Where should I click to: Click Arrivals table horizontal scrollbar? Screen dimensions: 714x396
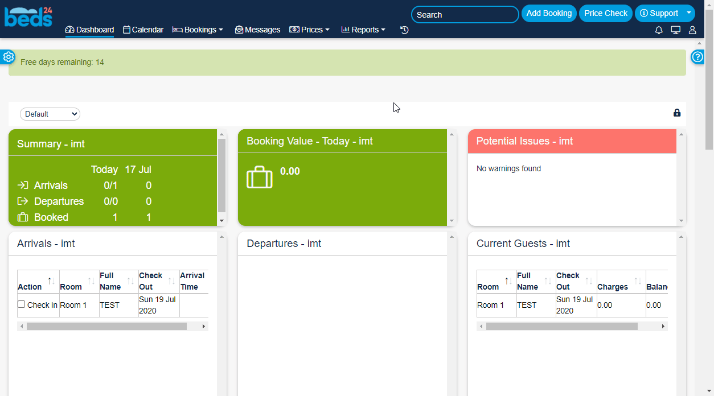pos(106,326)
